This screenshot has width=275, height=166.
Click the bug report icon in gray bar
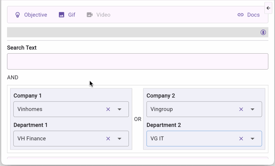coord(263,32)
